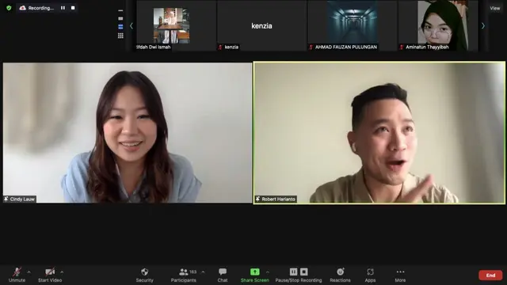Click the Recording... cloud indicator
Screen dimensions: 507x285
36,8
